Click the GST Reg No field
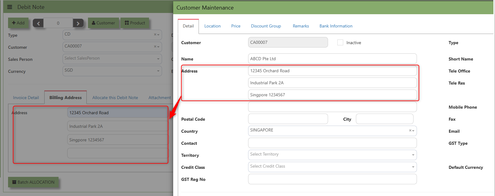Viewport: 495px width, 196px height. [332, 179]
